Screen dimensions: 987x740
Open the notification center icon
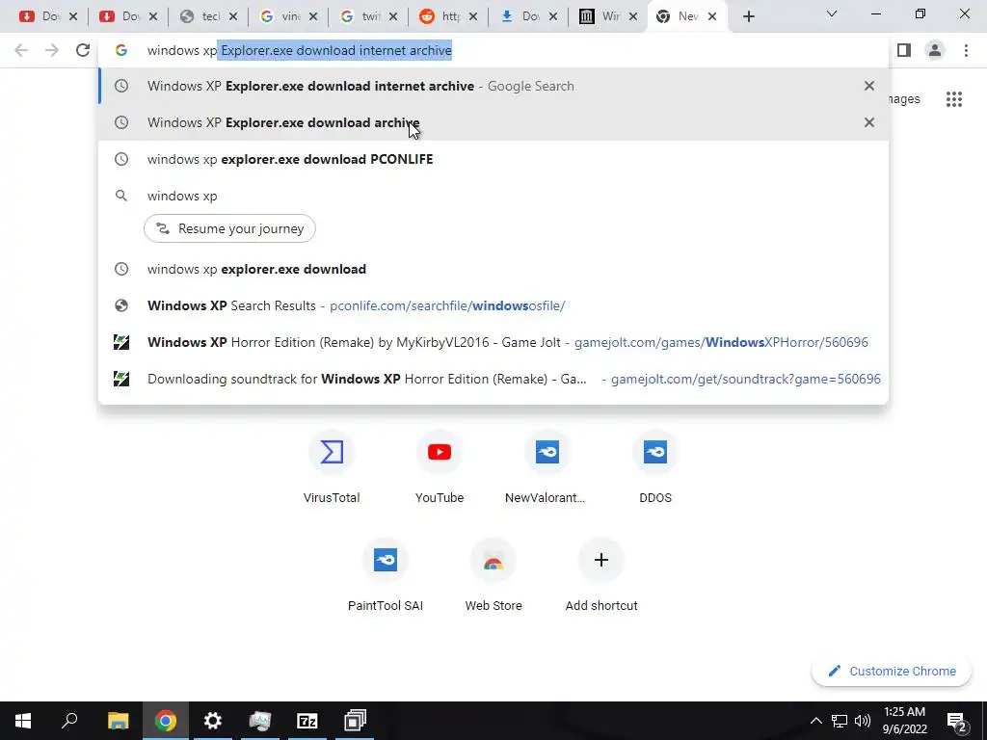tap(957, 721)
